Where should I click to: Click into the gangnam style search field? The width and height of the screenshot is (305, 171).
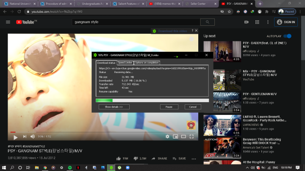136,22
